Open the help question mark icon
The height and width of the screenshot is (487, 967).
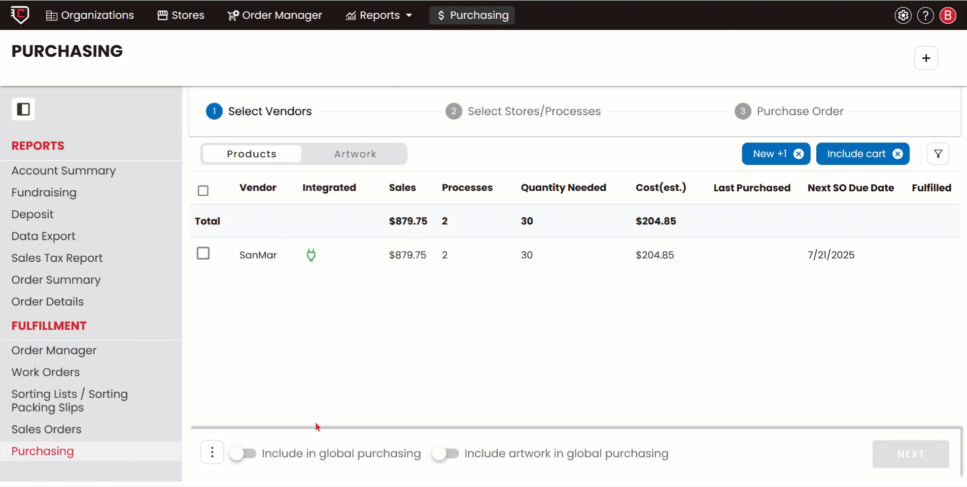[925, 15]
